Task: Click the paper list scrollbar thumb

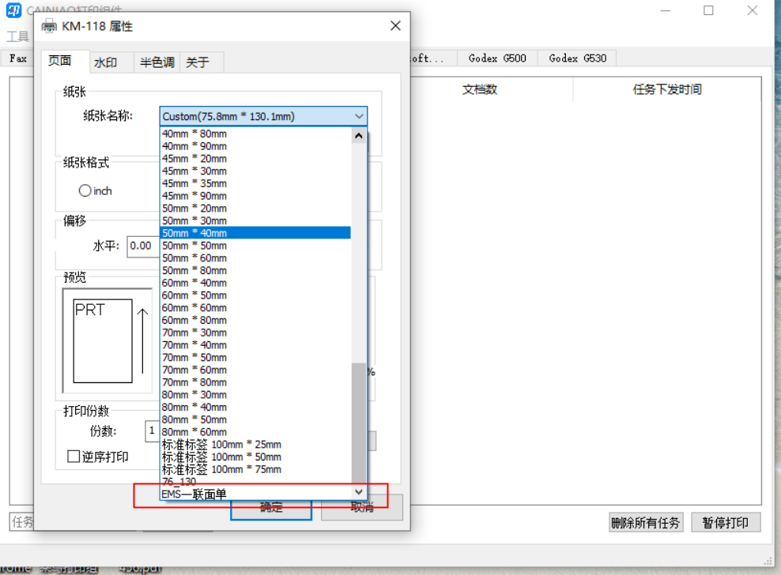Action: 359,423
